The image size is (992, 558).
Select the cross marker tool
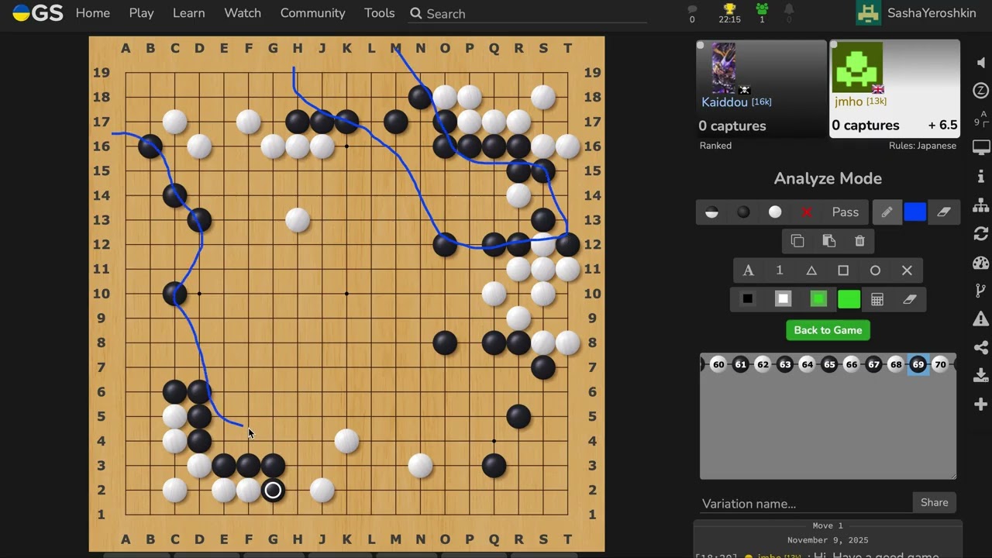click(907, 270)
